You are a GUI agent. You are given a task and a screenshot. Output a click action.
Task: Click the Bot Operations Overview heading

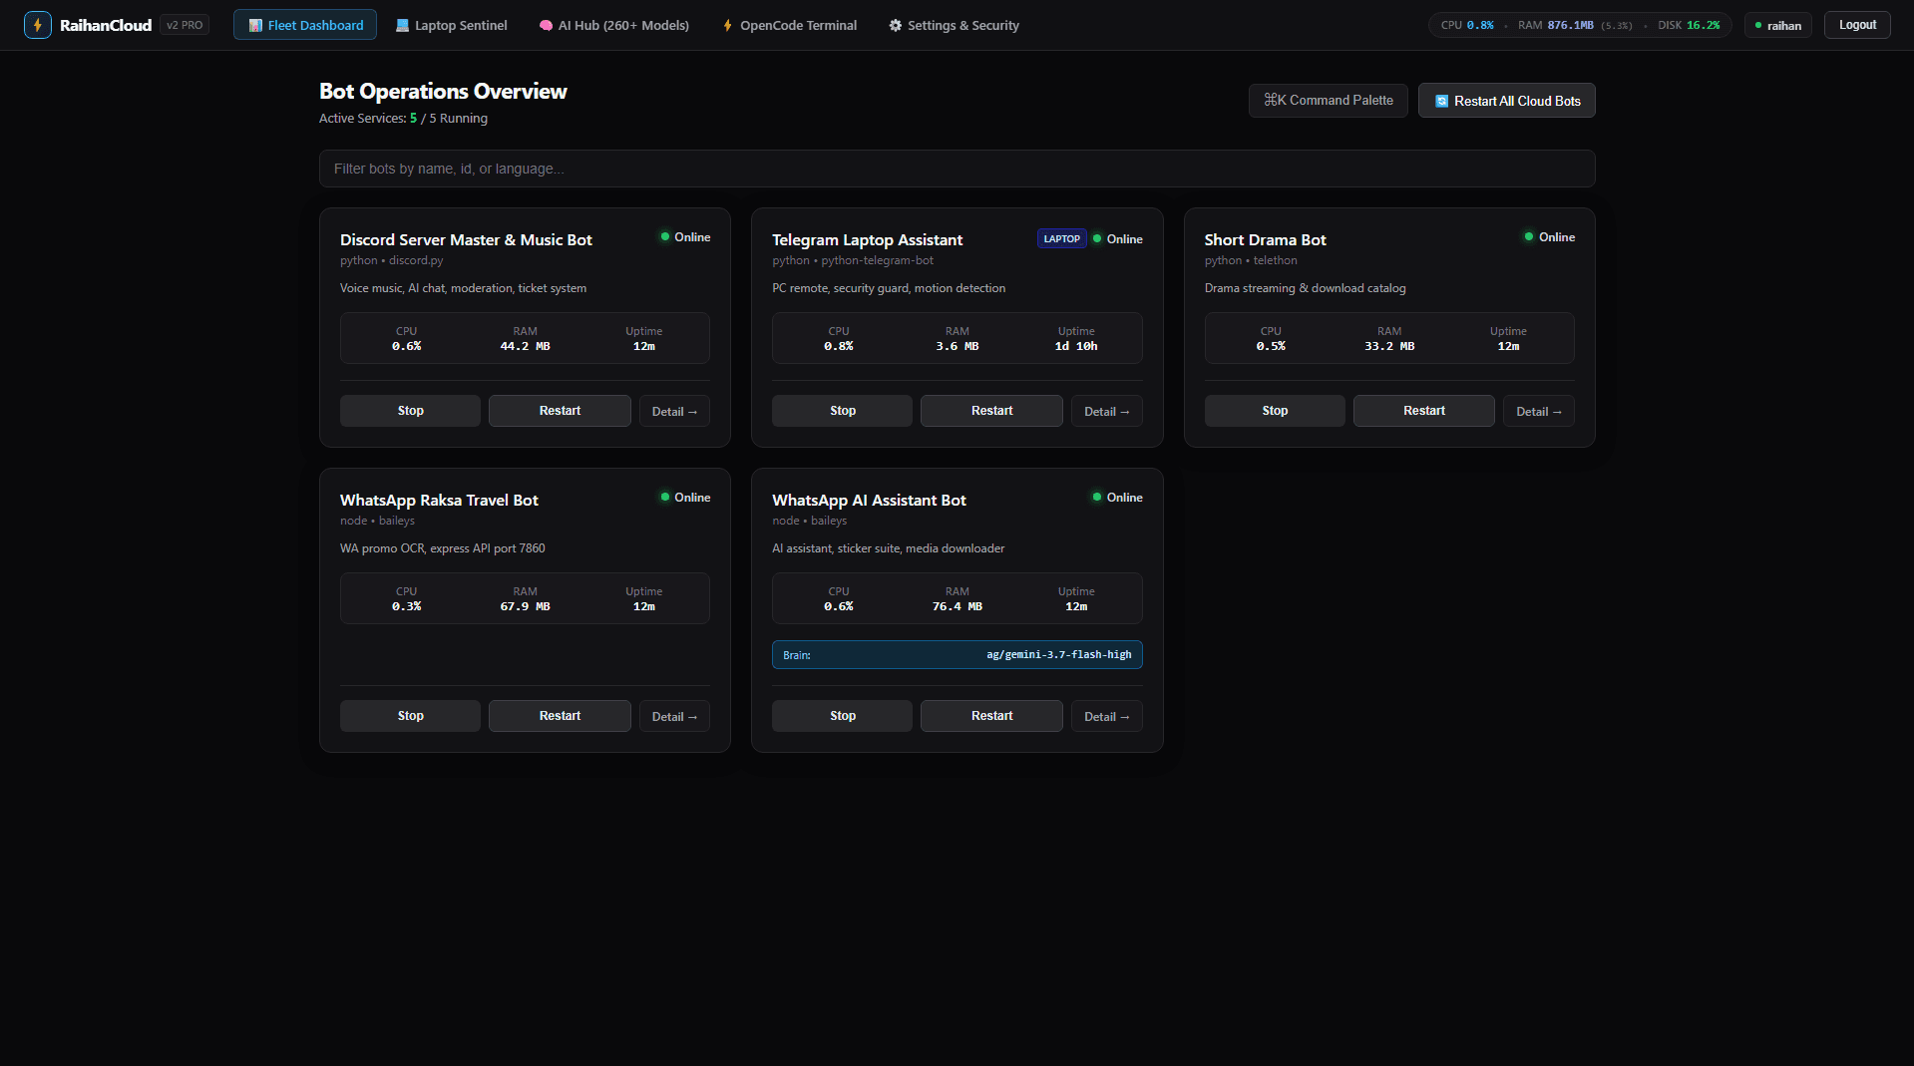443,91
